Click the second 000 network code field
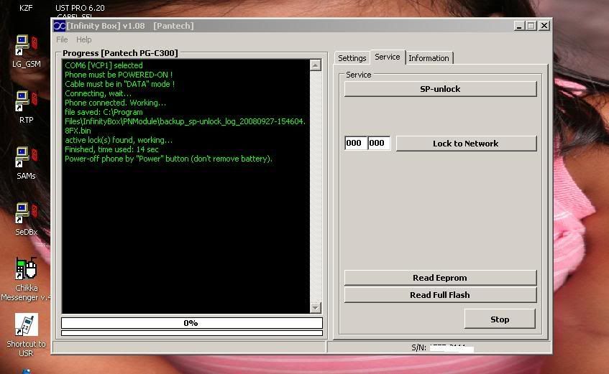The image size is (609, 374). click(x=378, y=144)
